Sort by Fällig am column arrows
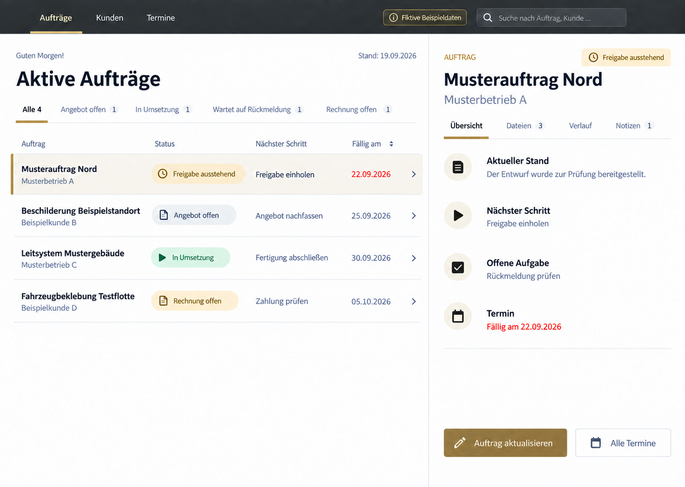The height and width of the screenshot is (487, 685). click(x=391, y=144)
